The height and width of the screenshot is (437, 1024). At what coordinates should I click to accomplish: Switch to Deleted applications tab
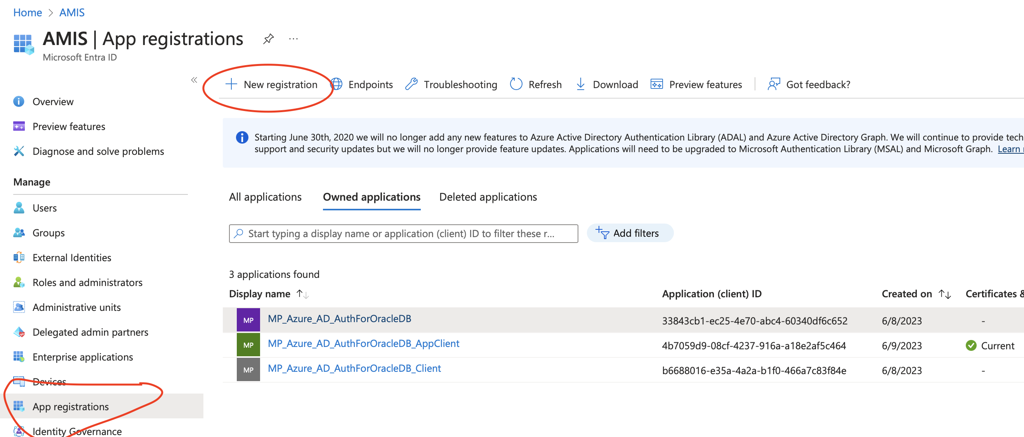point(488,197)
